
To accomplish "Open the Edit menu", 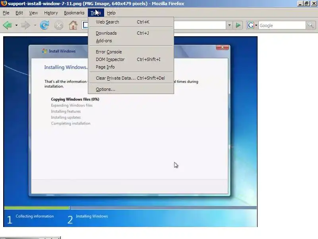I will pos(19,13).
